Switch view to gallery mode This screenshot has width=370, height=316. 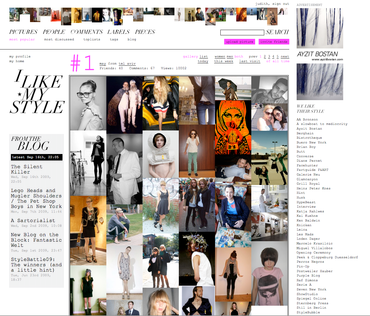(x=190, y=57)
